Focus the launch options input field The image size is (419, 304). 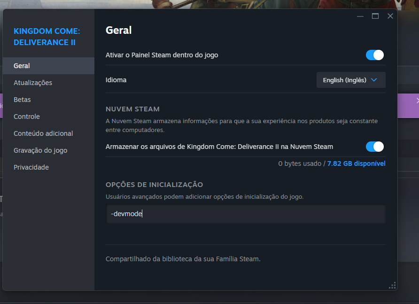click(x=246, y=214)
